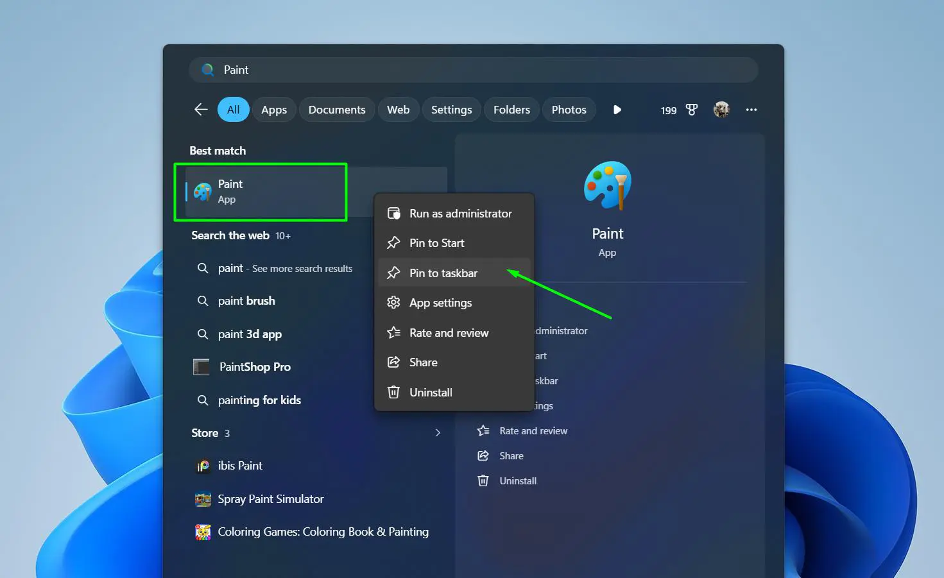Select Pin to taskbar from context menu
This screenshot has width=944, height=578.
pos(443,273)
